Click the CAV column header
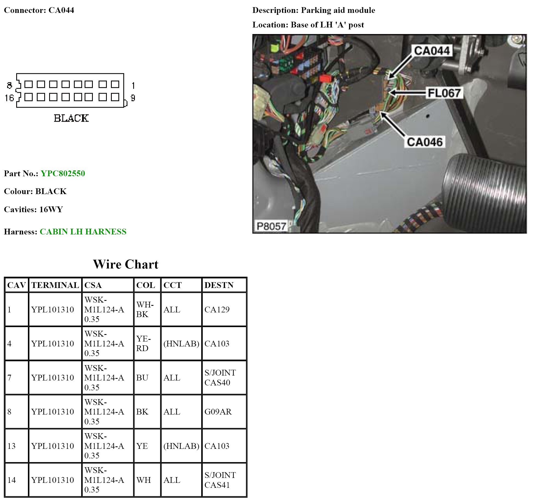This screenshot has width=535, height=504. pos(16,285)
